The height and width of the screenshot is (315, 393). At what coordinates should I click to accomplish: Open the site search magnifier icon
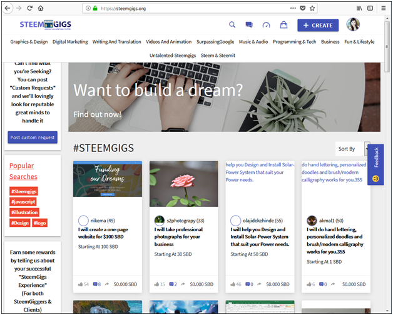[232, 25]
